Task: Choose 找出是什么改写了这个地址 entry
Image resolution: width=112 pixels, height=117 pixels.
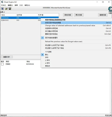Action: pyautogui.click(x=76, y=48)
